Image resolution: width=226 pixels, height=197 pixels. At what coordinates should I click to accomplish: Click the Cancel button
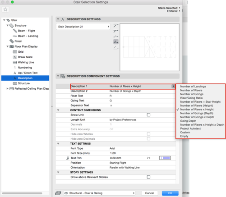pyautogui.click(x=149, y=193)
